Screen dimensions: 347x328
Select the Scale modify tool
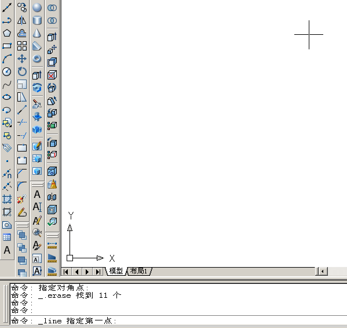(x=22, y=85)
